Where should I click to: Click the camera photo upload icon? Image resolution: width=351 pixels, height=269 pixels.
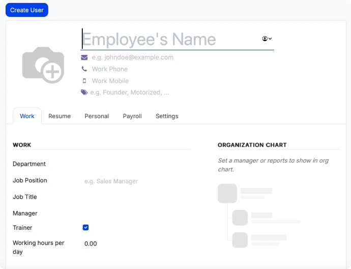(x=43, y=65)
